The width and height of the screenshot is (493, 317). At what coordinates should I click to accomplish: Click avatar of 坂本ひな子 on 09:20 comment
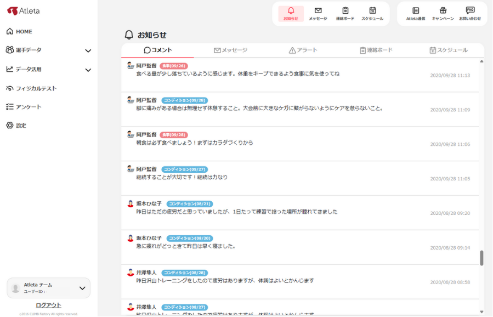(131, 203)
